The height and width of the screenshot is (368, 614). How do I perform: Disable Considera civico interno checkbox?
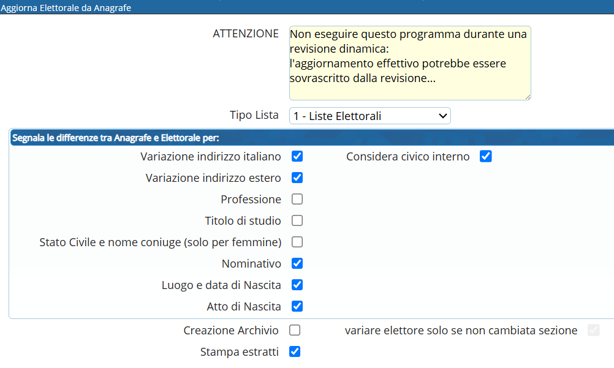click(x=486, y=156)
